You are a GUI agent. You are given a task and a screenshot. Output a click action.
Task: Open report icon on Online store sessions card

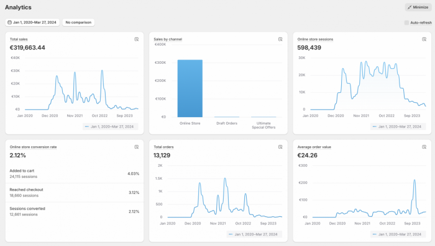tap(424, 39)
